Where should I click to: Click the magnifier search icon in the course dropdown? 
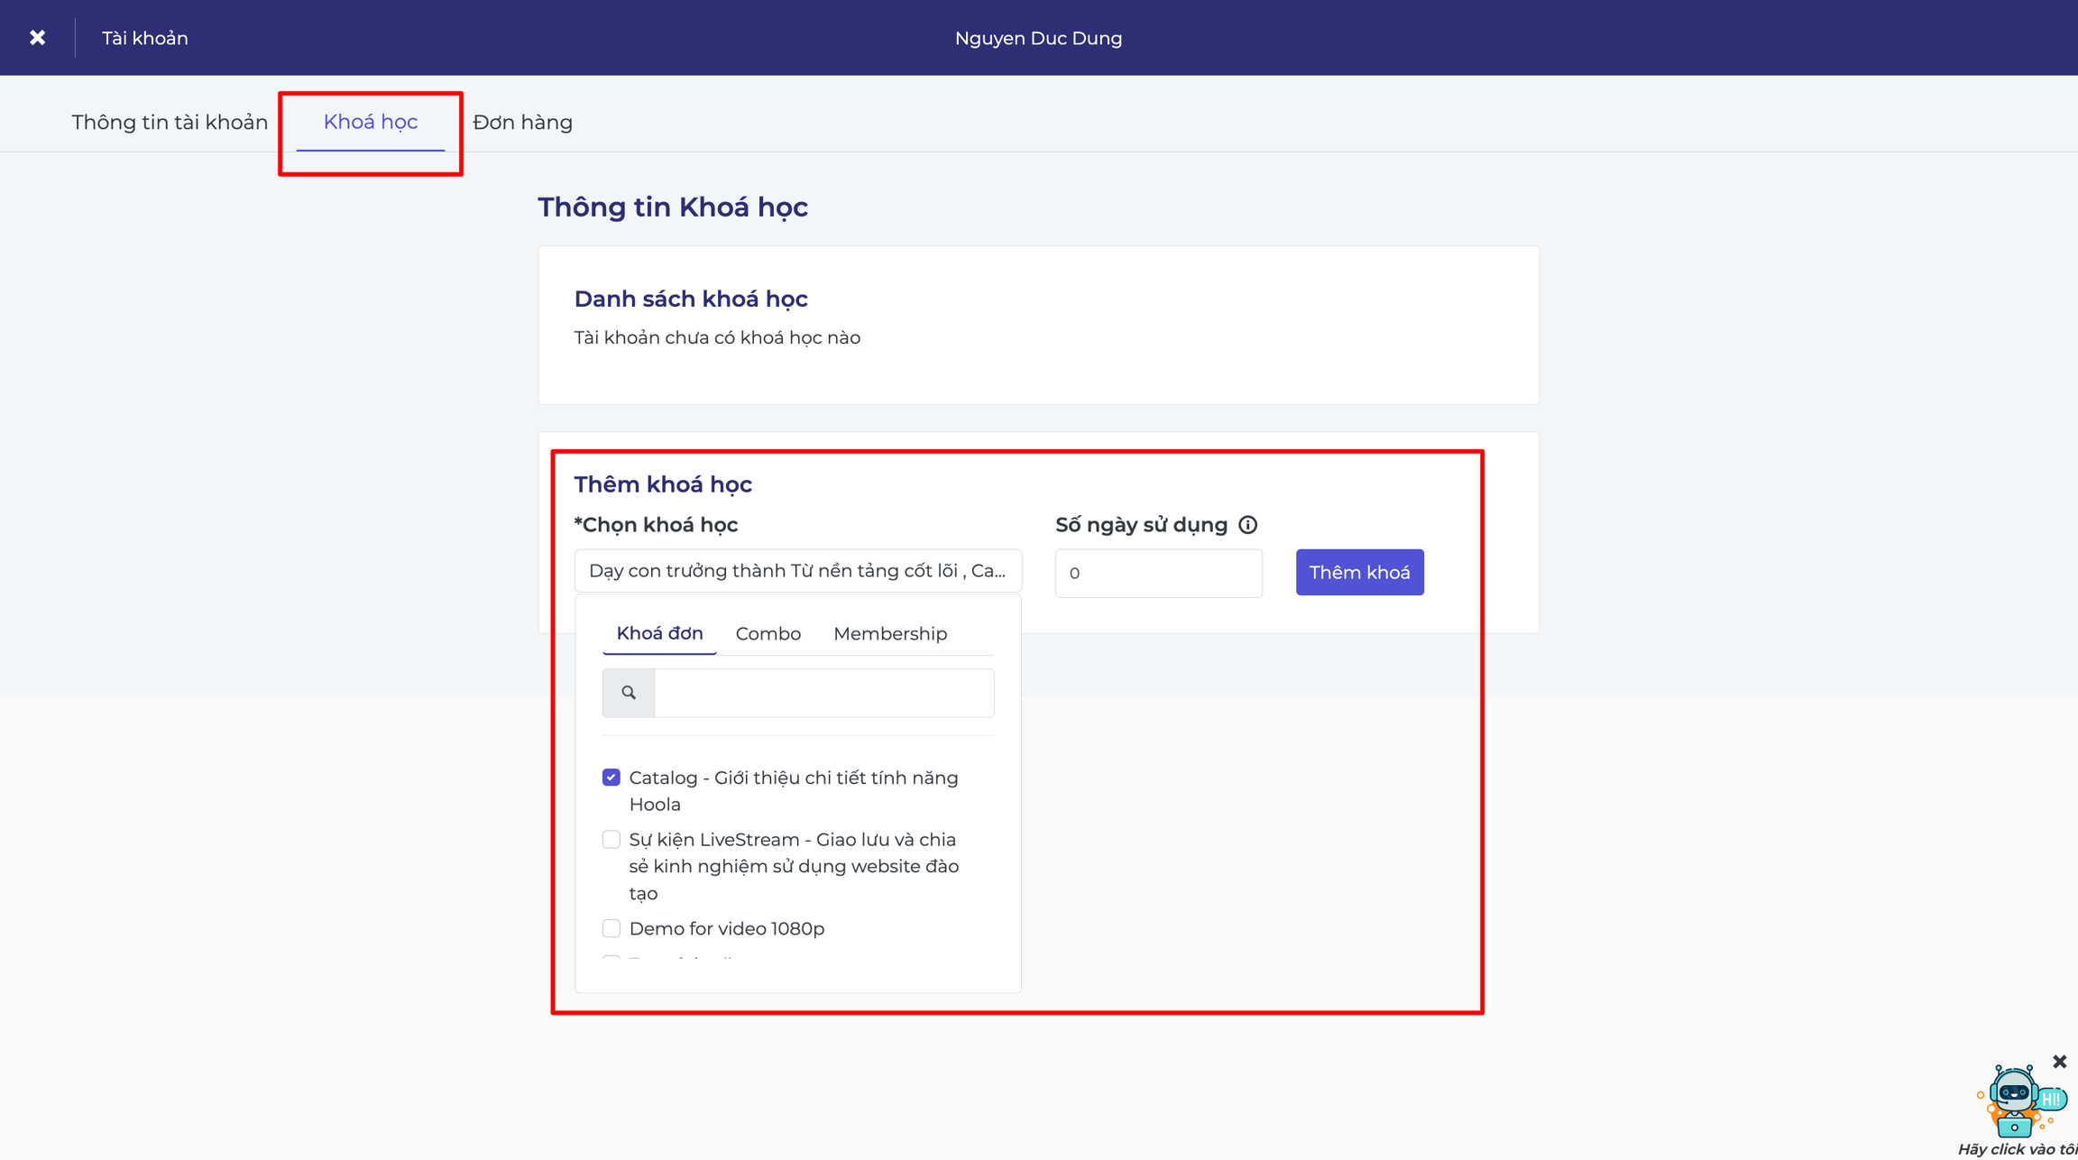point(629,693)
